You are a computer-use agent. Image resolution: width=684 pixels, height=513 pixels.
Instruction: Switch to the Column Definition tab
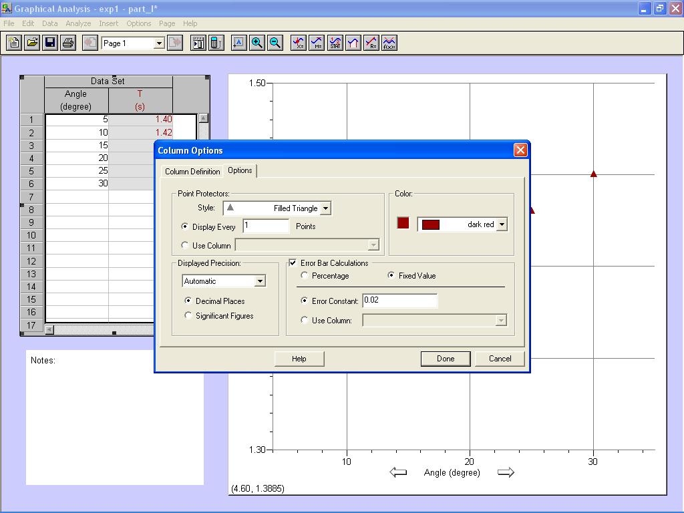click(192, 172)
